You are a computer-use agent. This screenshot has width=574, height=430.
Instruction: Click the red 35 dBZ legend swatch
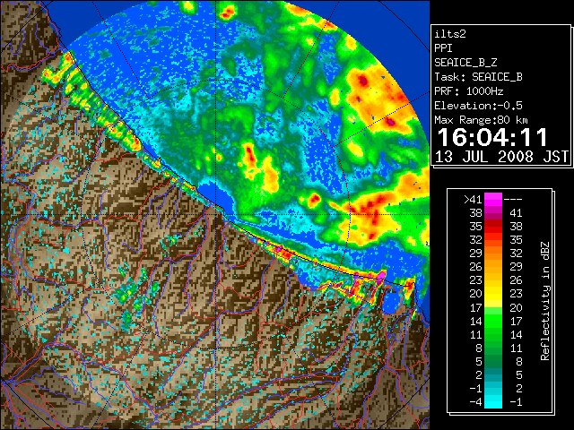coord(493,227)
